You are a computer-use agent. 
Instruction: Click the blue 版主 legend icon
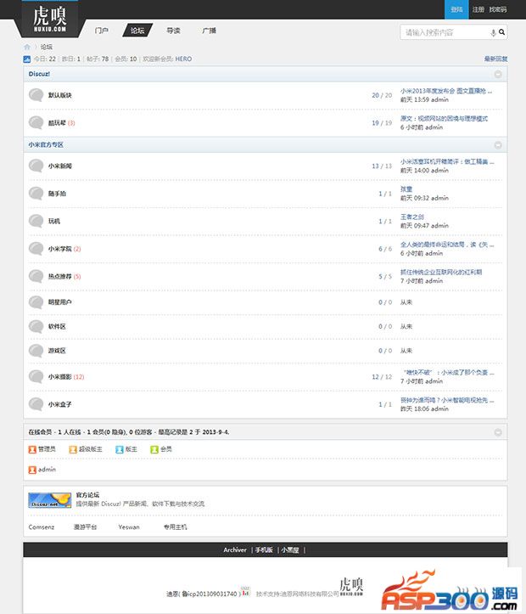pos(120,449)
